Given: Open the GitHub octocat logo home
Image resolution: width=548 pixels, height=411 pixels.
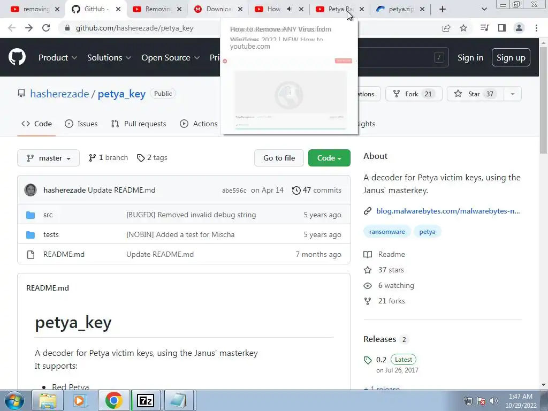Looking at the screenshot, I should click(17, 57).
